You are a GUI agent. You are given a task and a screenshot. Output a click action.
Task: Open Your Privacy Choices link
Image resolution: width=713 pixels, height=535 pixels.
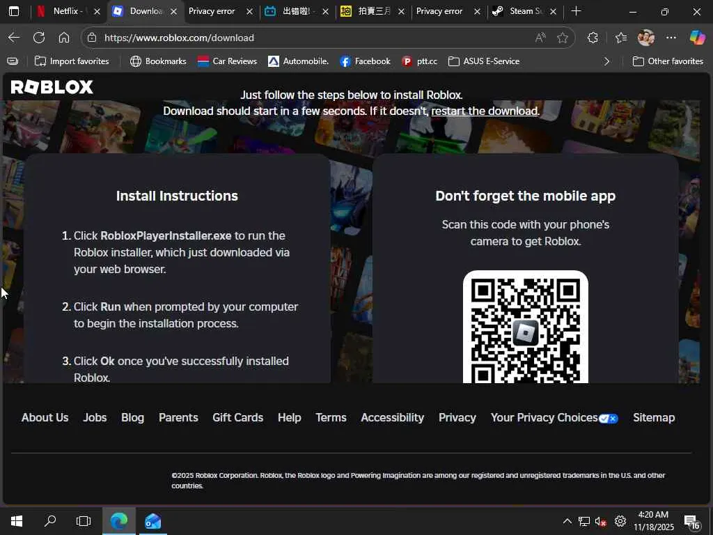tap(554, 418)
